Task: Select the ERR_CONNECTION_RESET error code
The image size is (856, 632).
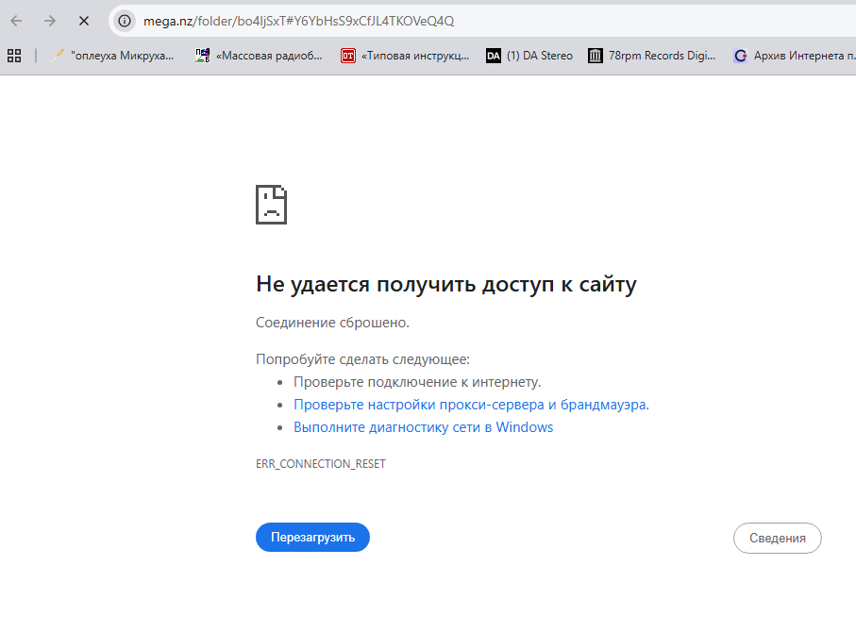Action: (x=321, y=463)
